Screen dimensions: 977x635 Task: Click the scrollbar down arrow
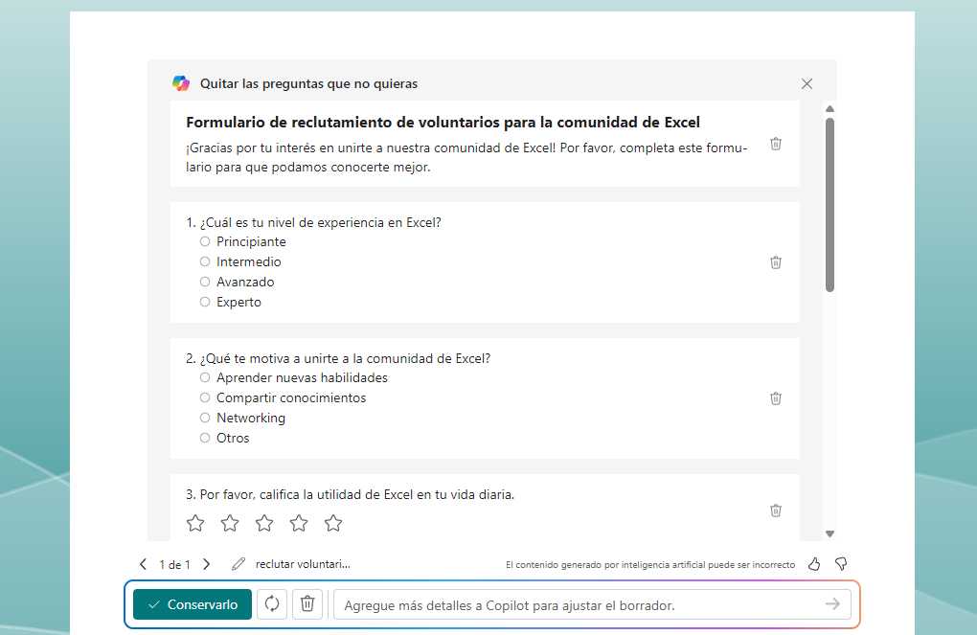click(x=829, y=533)
